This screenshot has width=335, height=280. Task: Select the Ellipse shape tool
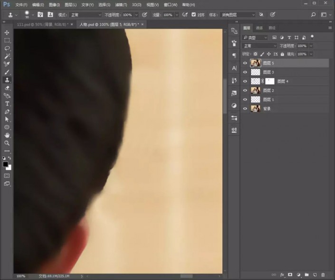click(x=7, y=127)
